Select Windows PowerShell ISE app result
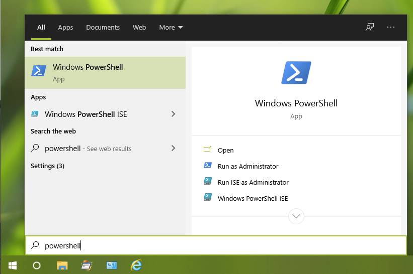 click(x=105, y=114)
